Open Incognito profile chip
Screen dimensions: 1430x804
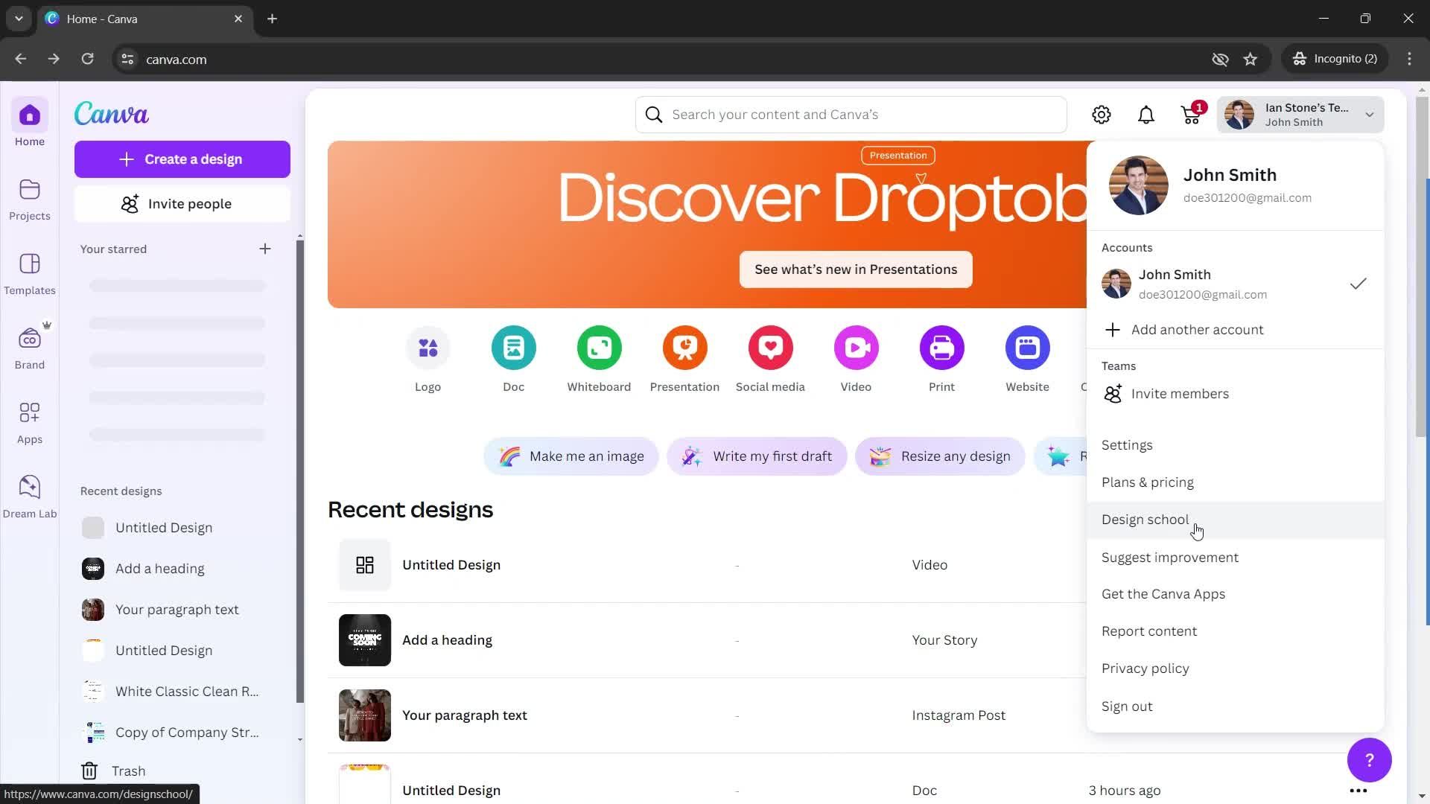1335,59
